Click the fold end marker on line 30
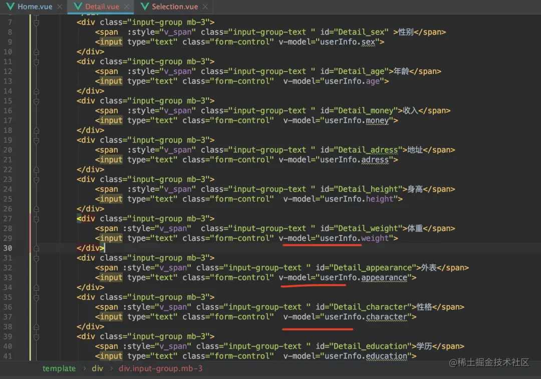 [x=36, y=248]
